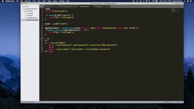This screenshot has height=109, width=194.
Task: Open the View menu
Action: 39,1
